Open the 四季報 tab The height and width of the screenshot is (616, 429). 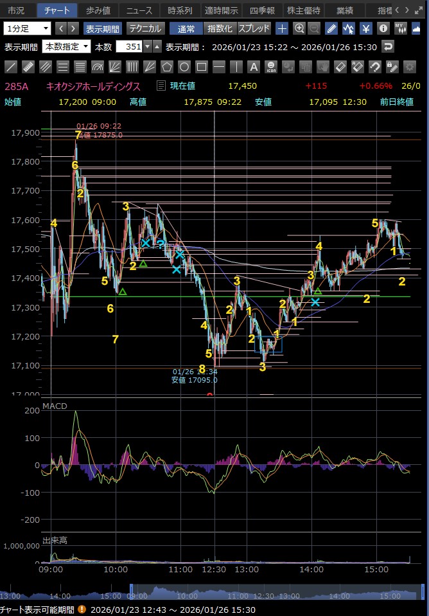262,10
